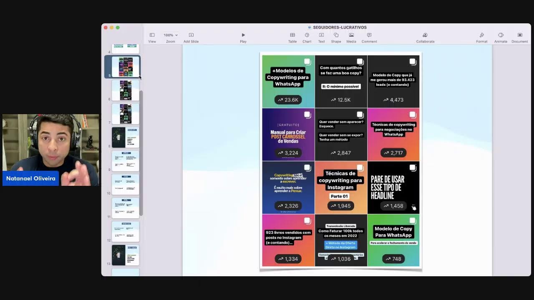Toggle the Document inspector panel

[519, 37]
